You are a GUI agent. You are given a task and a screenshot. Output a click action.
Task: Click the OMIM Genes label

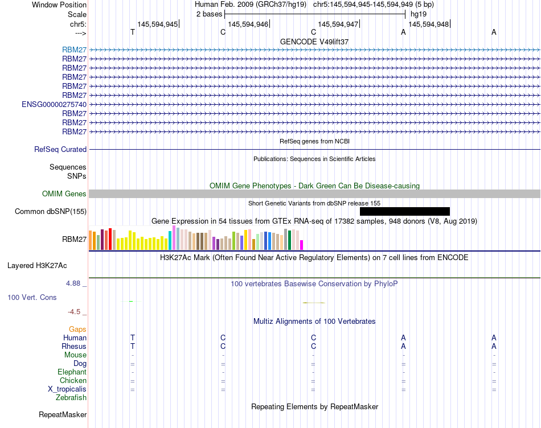click(x=64, y=194)
